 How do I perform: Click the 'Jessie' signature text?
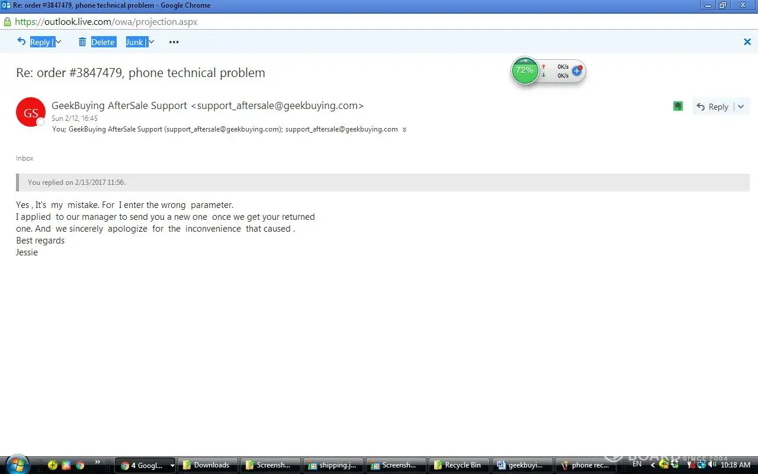(x=27, y=252)
